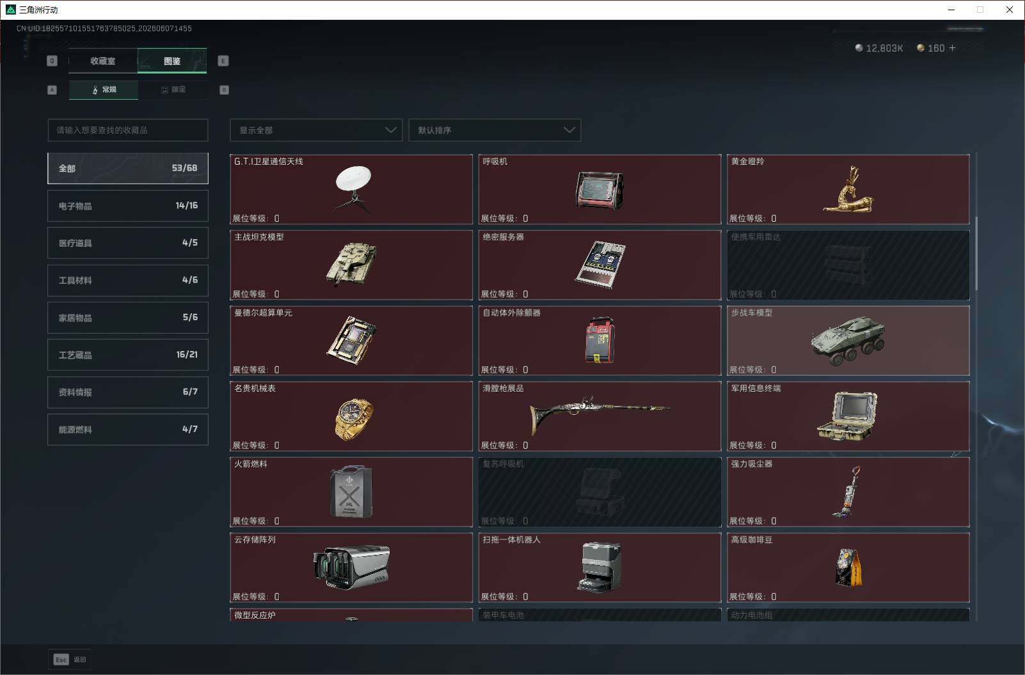The height and width of the screenshot is (675, 1025).
Task: Select the 云存储阵列 storage array icon
Action: tap(351, 567)
